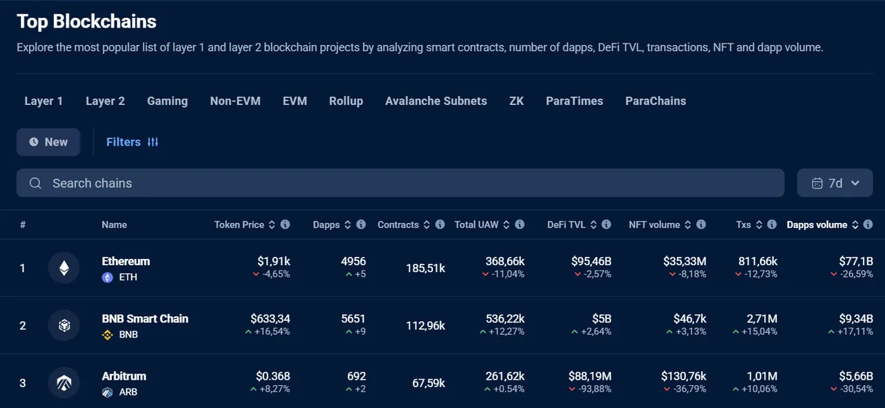Sort table by Txs arrows
Viewport: 885px width, 408px height.
[759, 224]
